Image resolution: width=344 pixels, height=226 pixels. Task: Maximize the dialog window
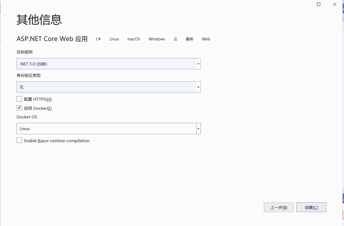pyautogui.click(x=319, y=4)
